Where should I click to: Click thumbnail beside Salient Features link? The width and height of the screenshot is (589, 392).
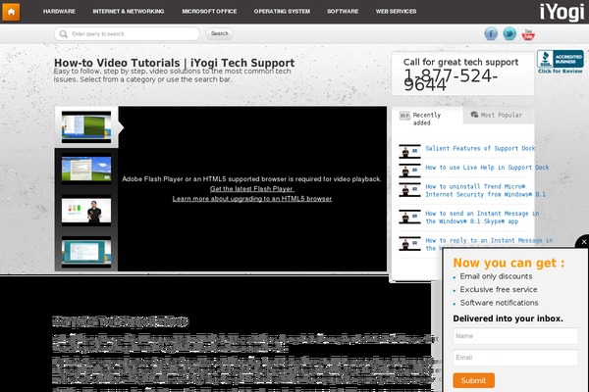tap(409, 151)
